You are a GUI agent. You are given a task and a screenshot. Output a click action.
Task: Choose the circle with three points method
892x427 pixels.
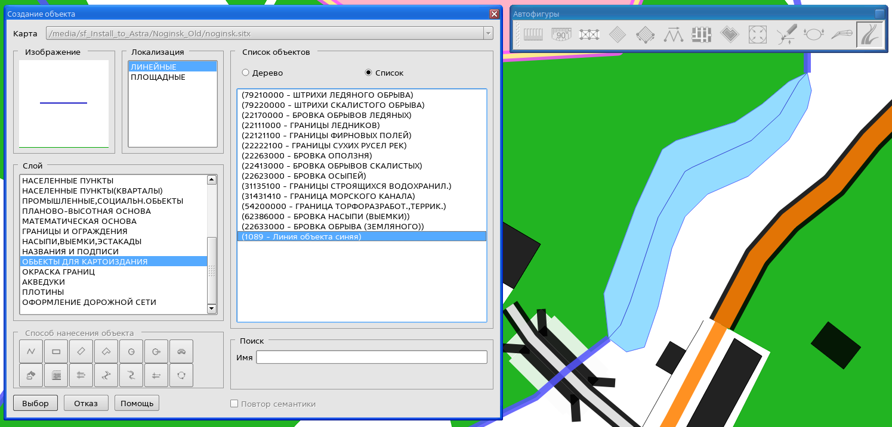click(181, 375)
